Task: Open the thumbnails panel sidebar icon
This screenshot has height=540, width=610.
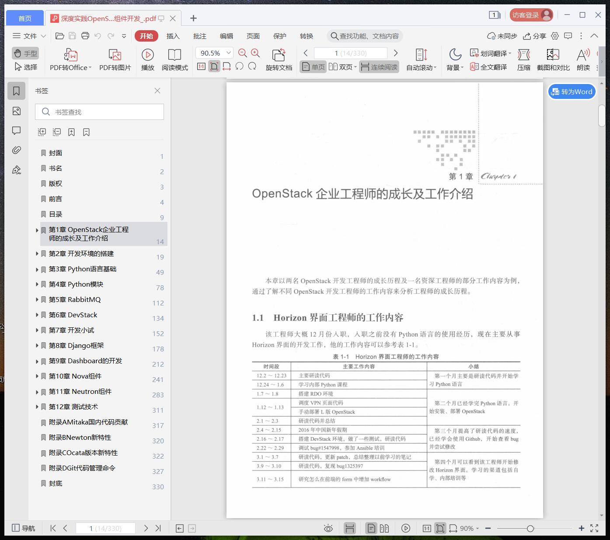Action: pos(17,111)
